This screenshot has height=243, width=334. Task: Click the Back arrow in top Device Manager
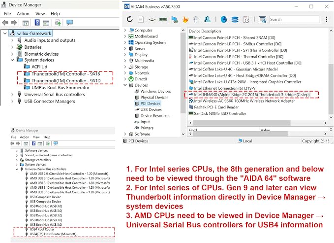click(5, 22)
